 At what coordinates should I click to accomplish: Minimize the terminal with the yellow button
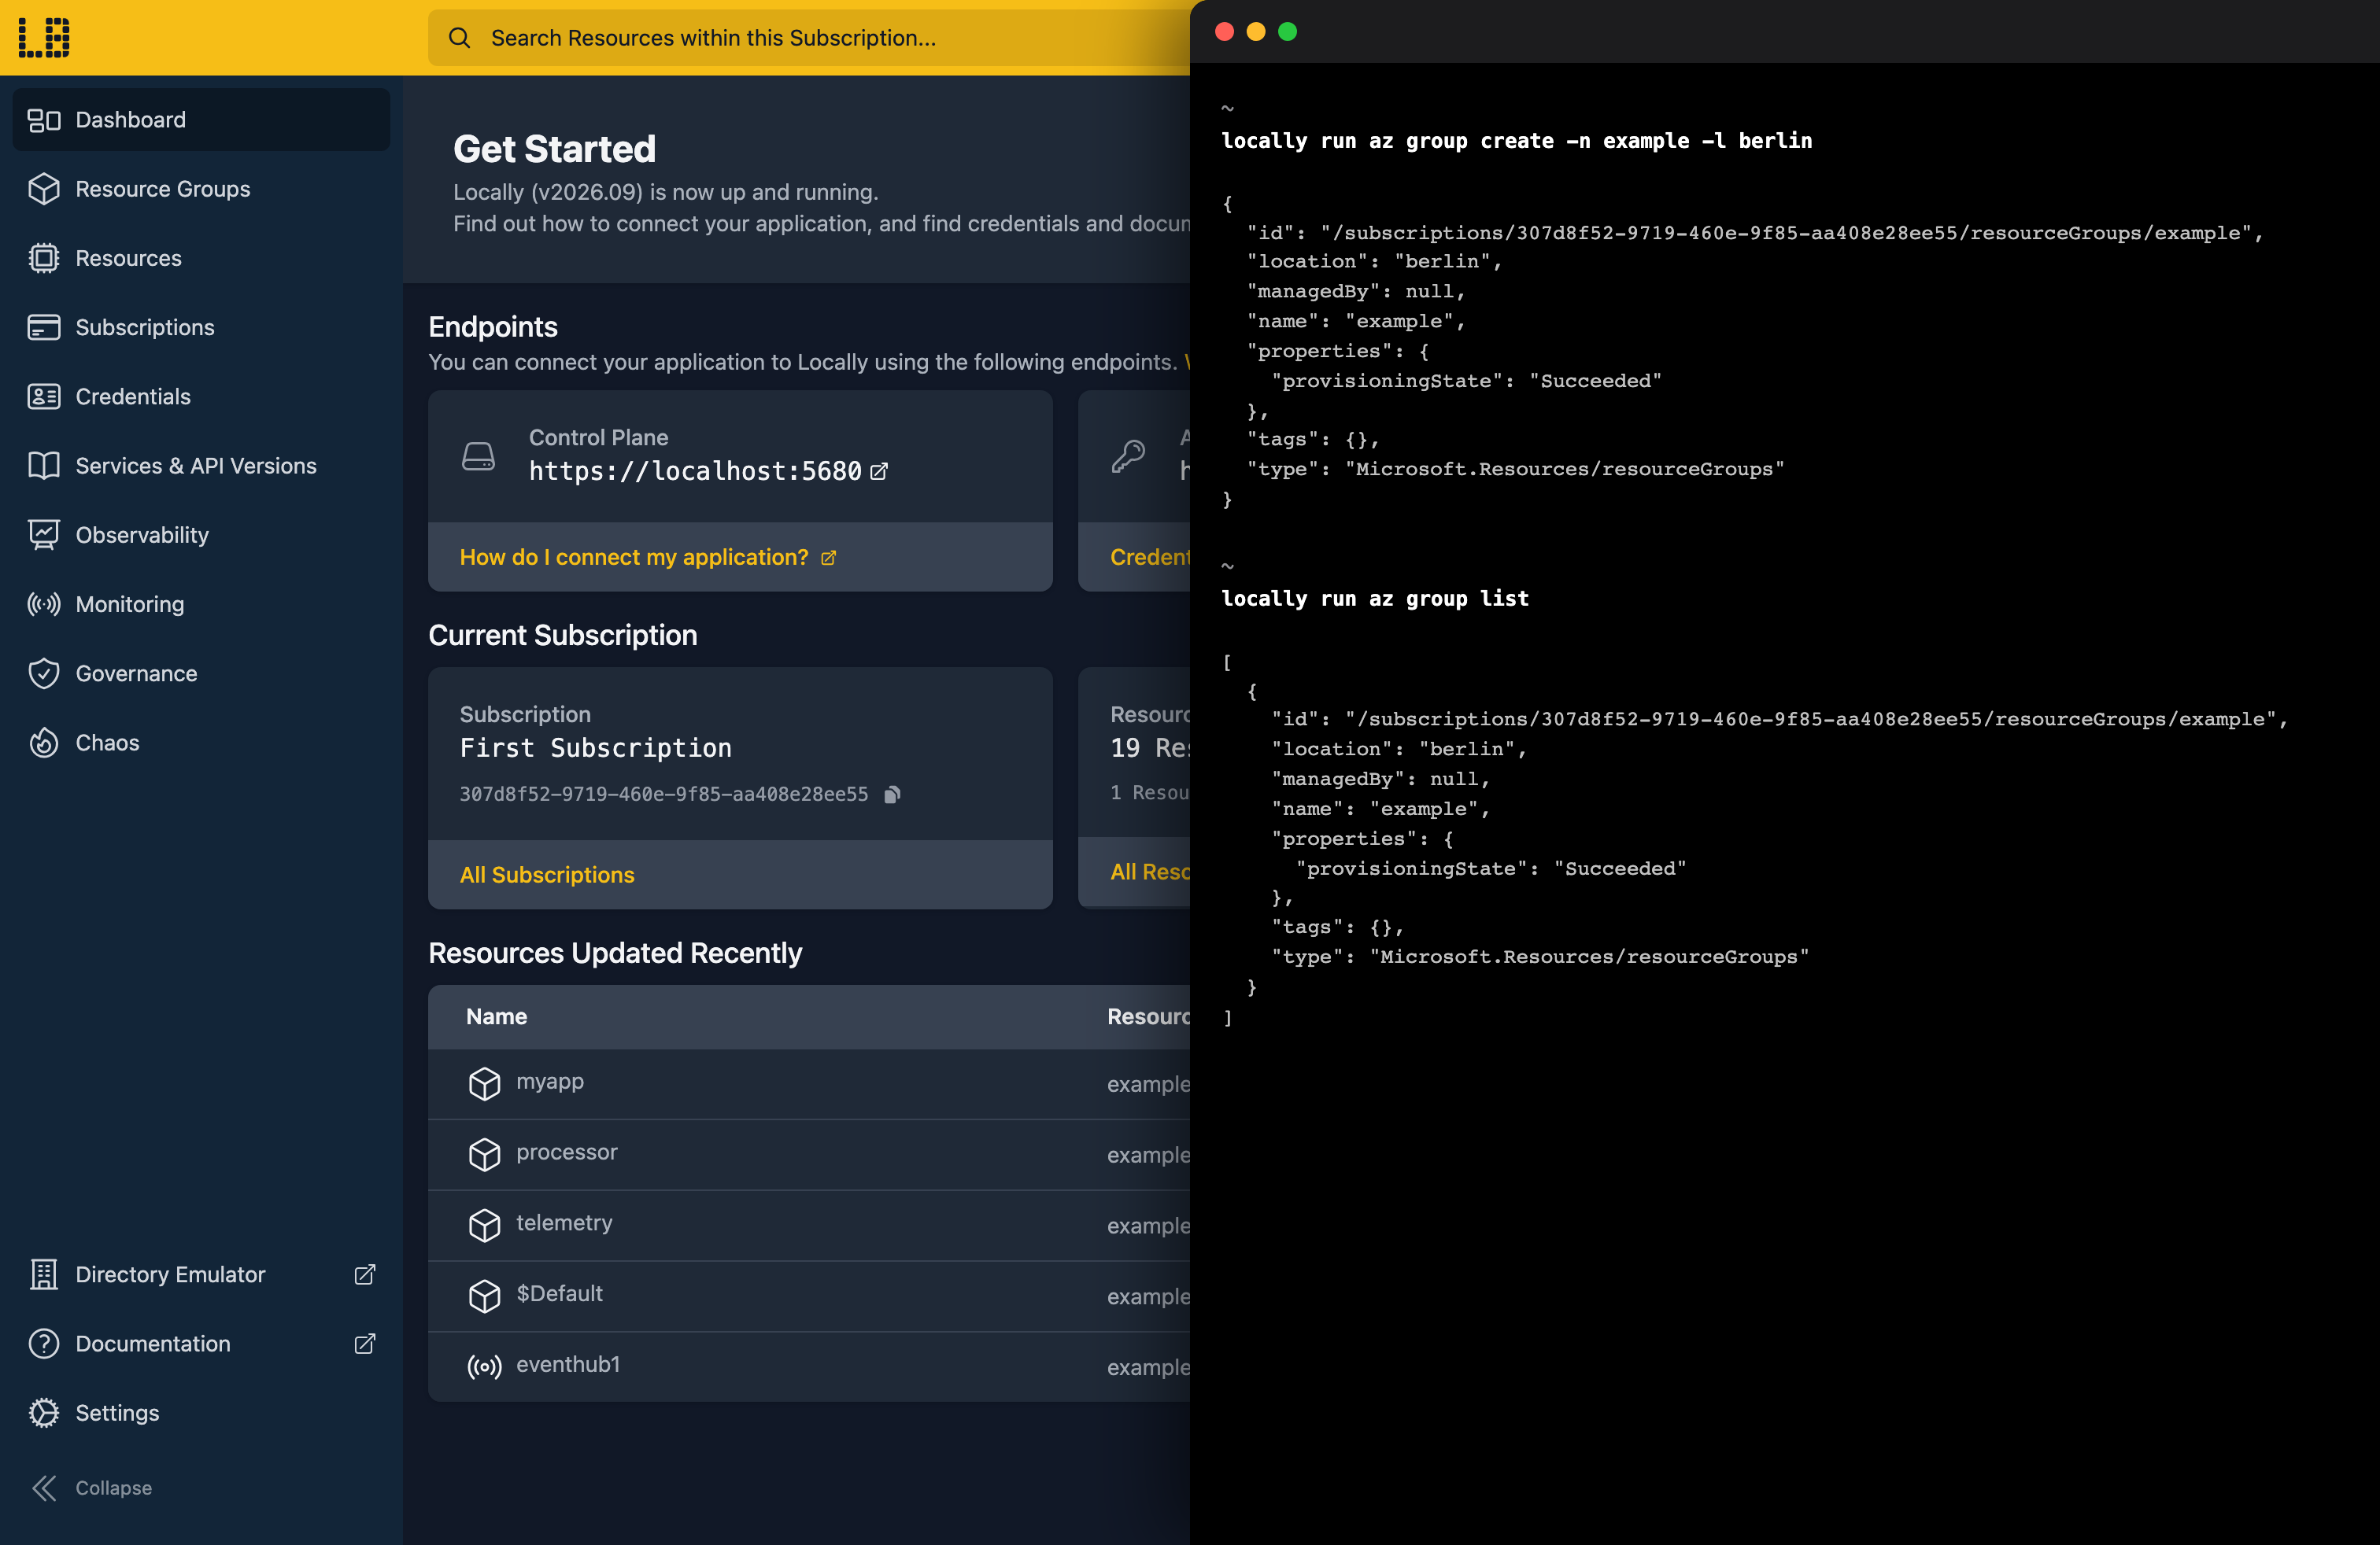click(x=1256, y=32)
